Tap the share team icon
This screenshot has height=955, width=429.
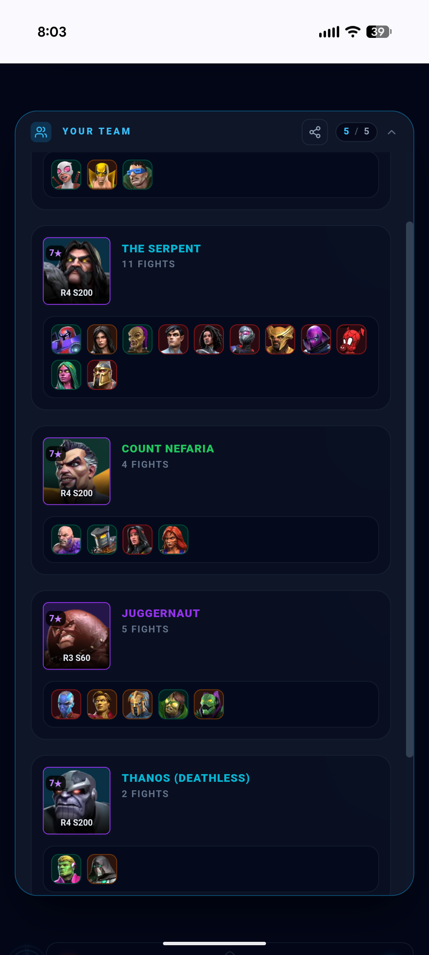pos(315,132)
